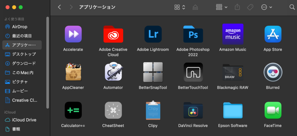The width and height of the screenshot is (297, 136).
Task: Select the Amazon Music app icon
Action: coord(233,34)
